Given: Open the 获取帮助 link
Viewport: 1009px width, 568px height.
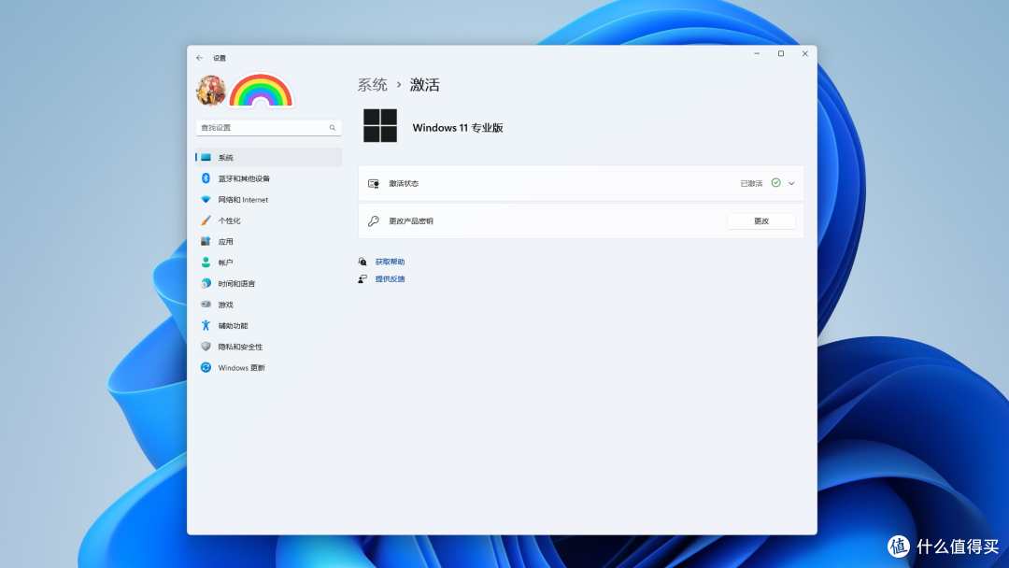Looking at the screenshot, I should point(390,262).
